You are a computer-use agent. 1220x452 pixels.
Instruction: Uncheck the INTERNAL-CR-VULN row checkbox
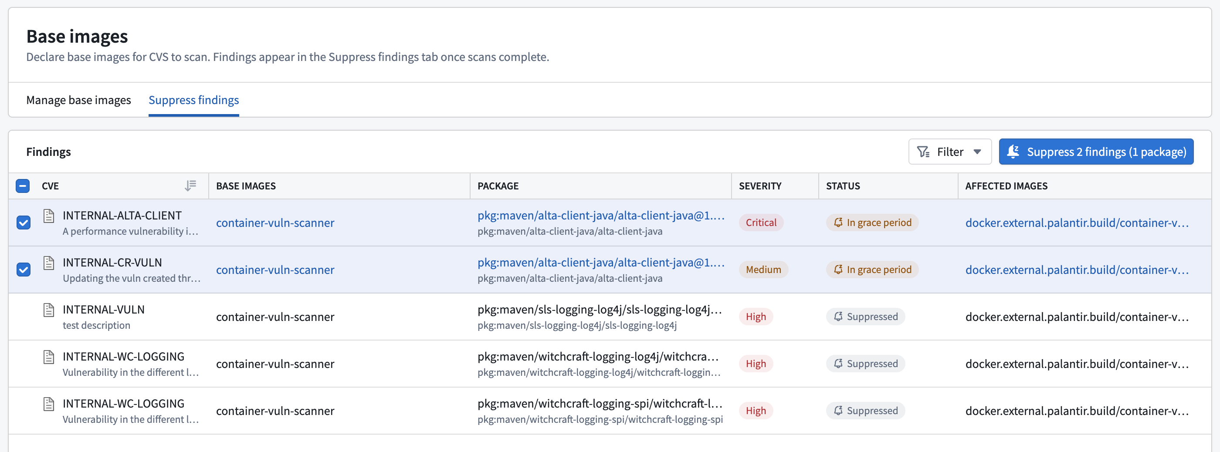pyautogui.click(x=23, y=269)
